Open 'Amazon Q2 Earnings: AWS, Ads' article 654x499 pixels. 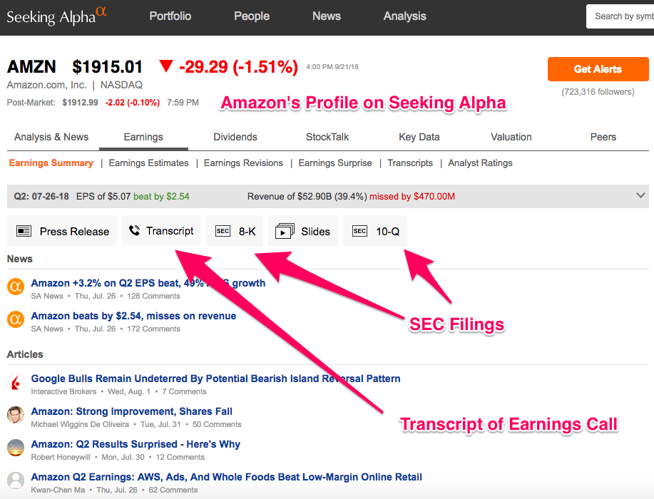(x=227, y=477)
